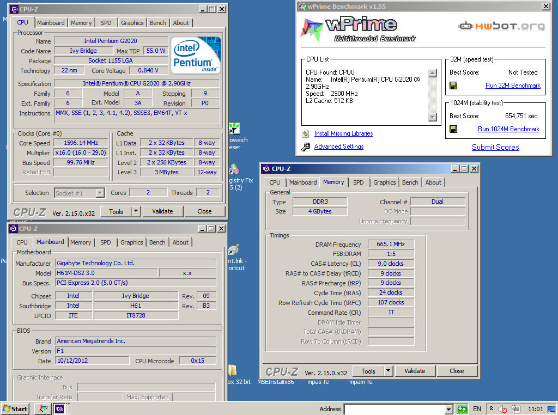Viewport: 558px width, 415px height.
Task: Open Graphics tab in the top CPU-Z window
Action: click(132, 23)
